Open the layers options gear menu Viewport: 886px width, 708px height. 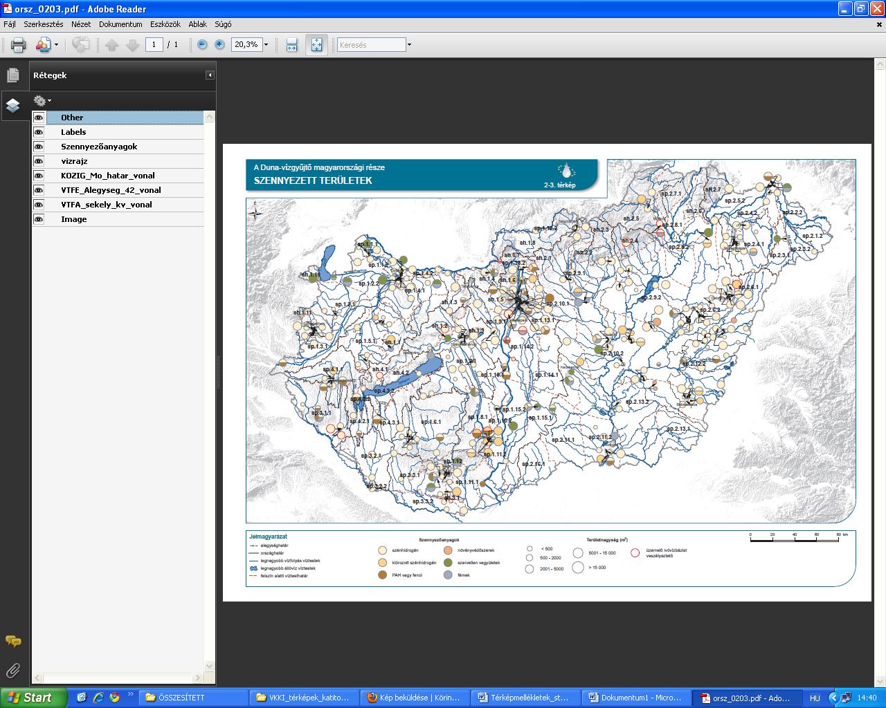(x=42, y=101)
